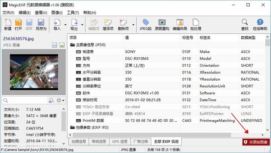Switch to the 拍摄信息 tab
The image size is (271, 153).
[x=79, y=142]
